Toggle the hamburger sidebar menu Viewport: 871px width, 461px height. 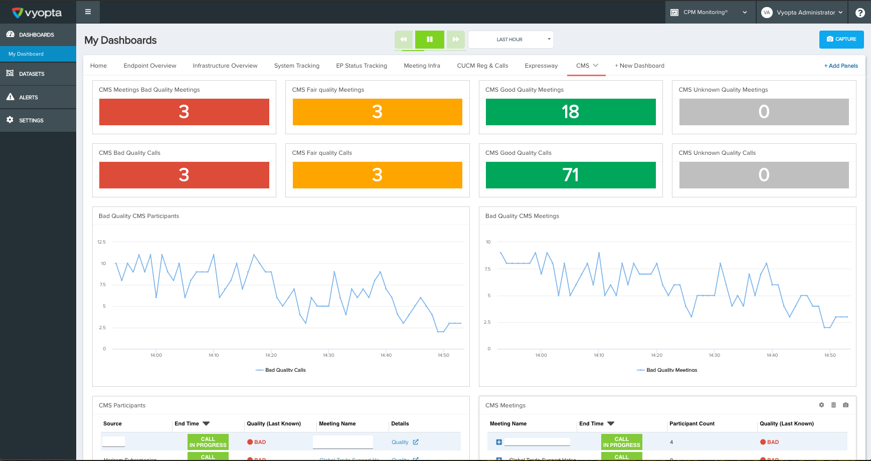click(x=88, y=12)
